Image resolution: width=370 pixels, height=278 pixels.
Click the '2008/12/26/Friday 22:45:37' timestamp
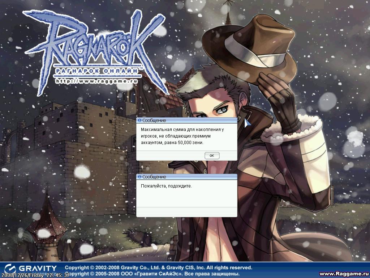(35, 275)
